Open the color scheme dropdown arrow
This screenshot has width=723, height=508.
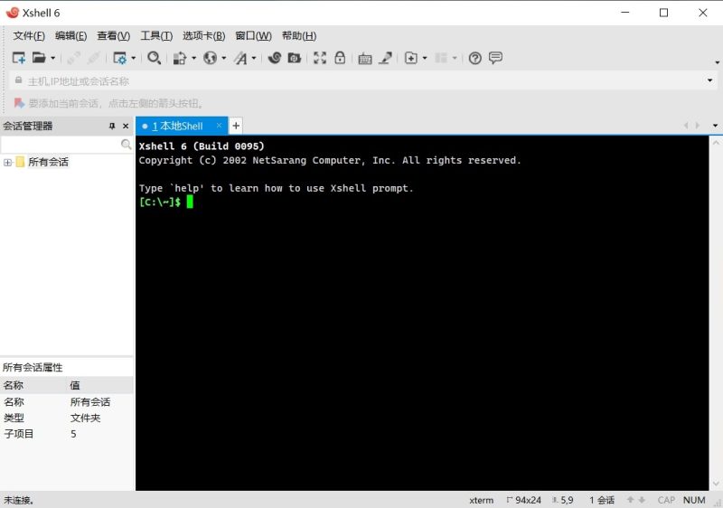click(x=193, y=58)
